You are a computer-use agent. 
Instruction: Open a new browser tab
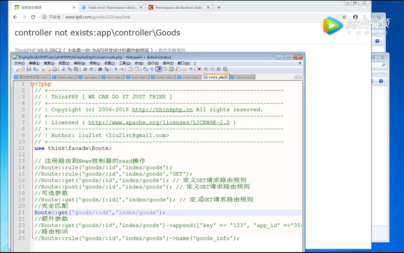tap(219, 7)
